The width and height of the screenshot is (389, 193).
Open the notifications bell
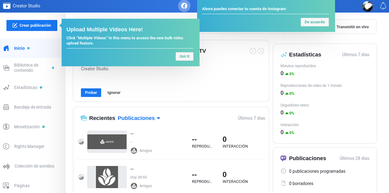[383, 6]
